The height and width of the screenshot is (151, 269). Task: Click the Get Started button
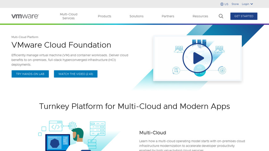point(244,16)
